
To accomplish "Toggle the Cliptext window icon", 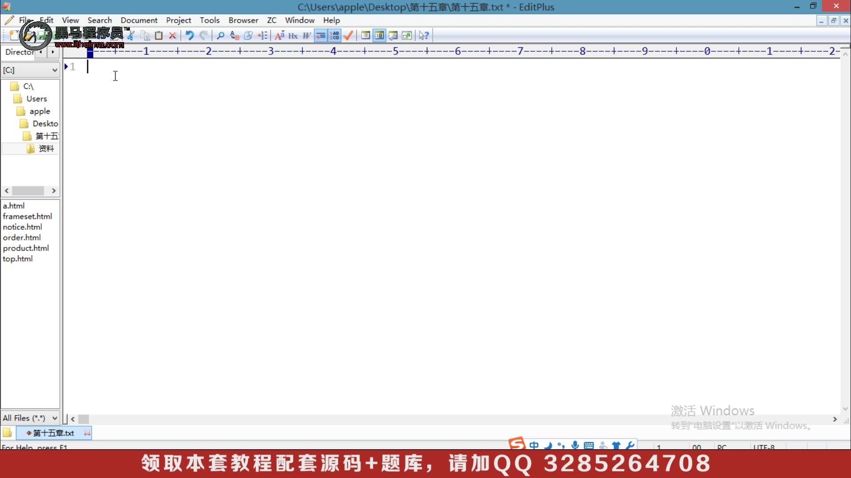I will 379,35.
